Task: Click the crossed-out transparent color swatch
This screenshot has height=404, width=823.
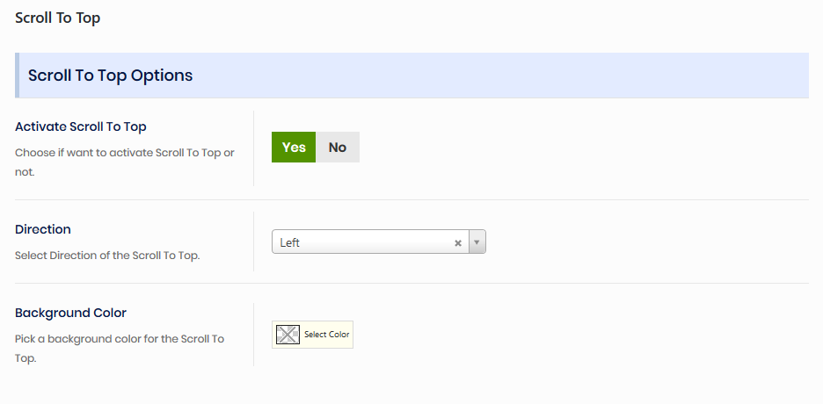Action: click(288, 335)
